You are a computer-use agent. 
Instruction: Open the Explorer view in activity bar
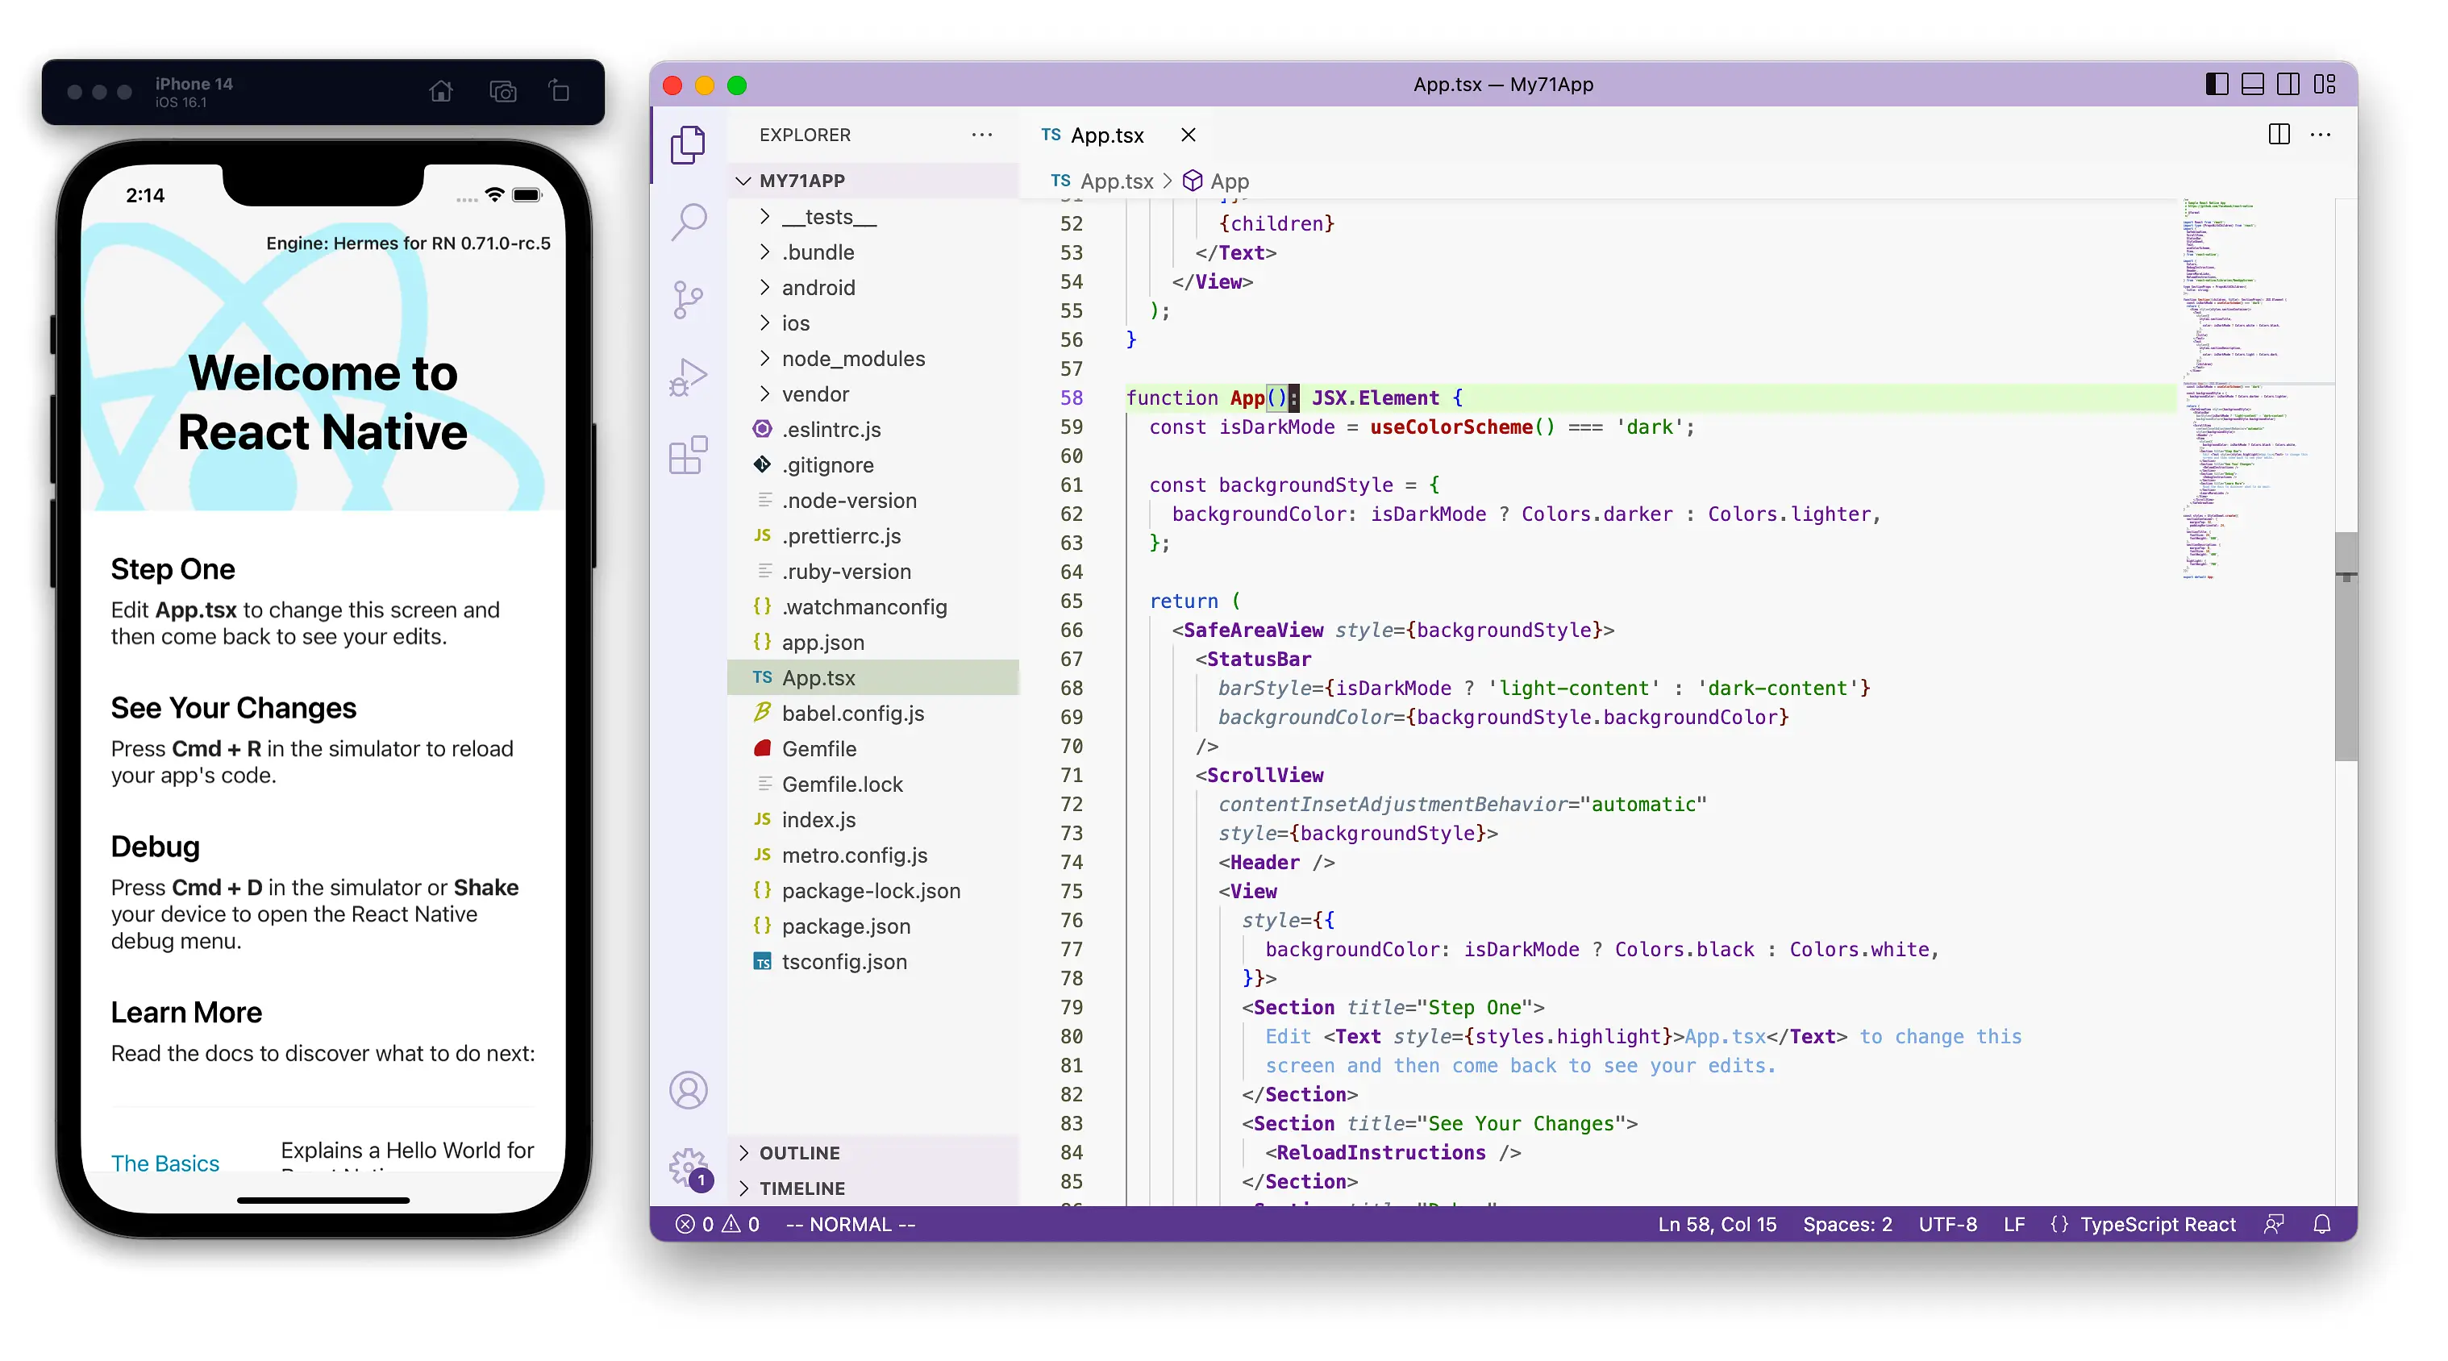(x=688, y=144)
